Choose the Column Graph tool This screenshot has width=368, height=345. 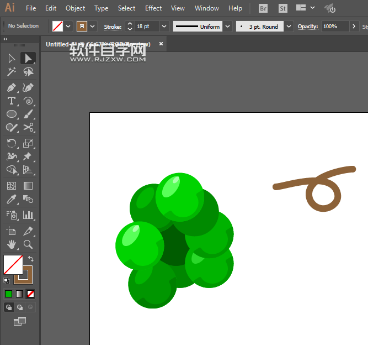28,215
